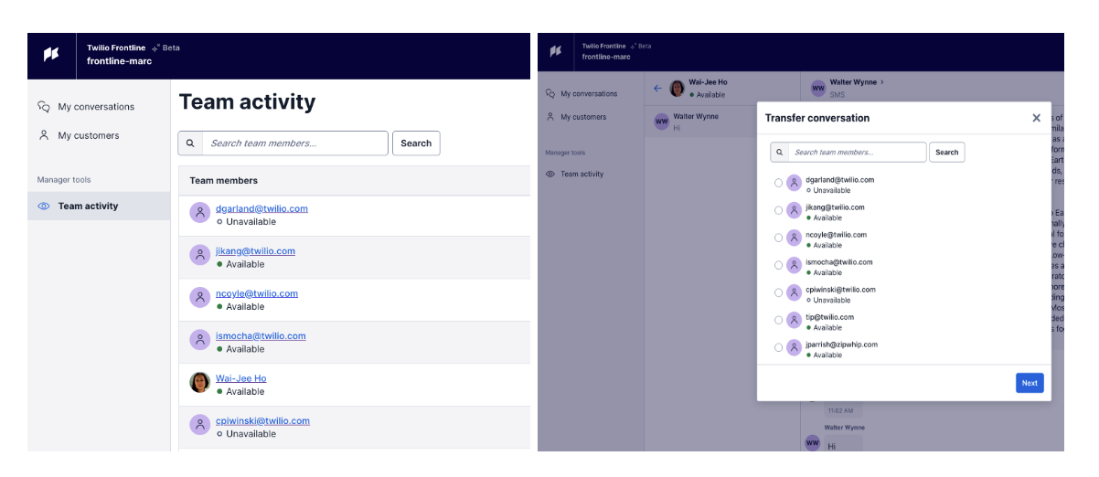Viewport: 1099px width, 477px height.
Task: Open cpiwinski@twilio.com link in Team members list
Action: 262,421
